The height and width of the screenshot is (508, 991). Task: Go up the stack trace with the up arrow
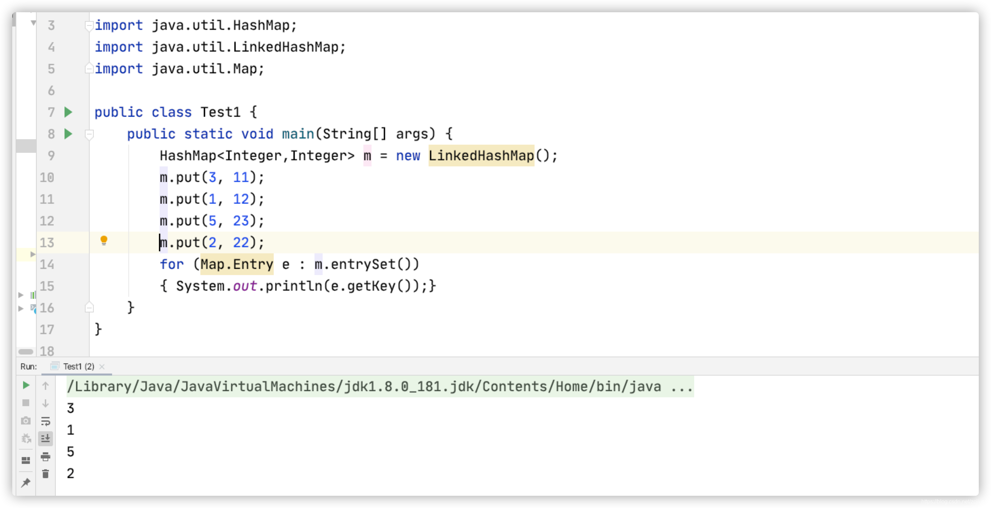tap(46, 386)
